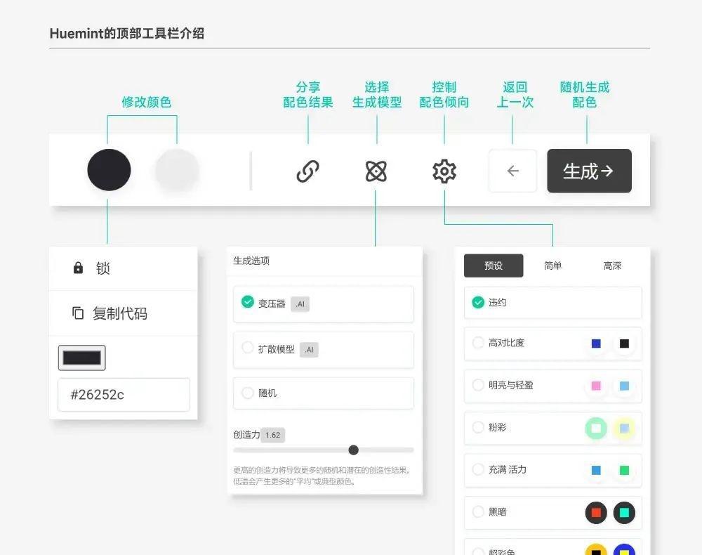The width and height of the screenshot is (702, 555).
Task: Select the 变压器 radio option
Action: pos(248,302)
